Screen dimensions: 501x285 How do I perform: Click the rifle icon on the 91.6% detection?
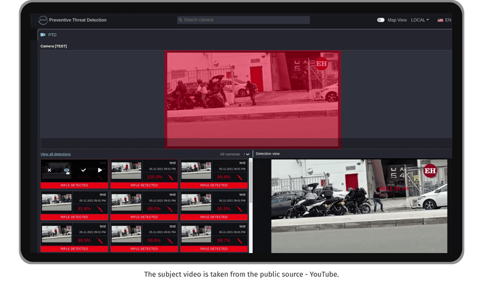pyautogui.click(x=100, y=209)
